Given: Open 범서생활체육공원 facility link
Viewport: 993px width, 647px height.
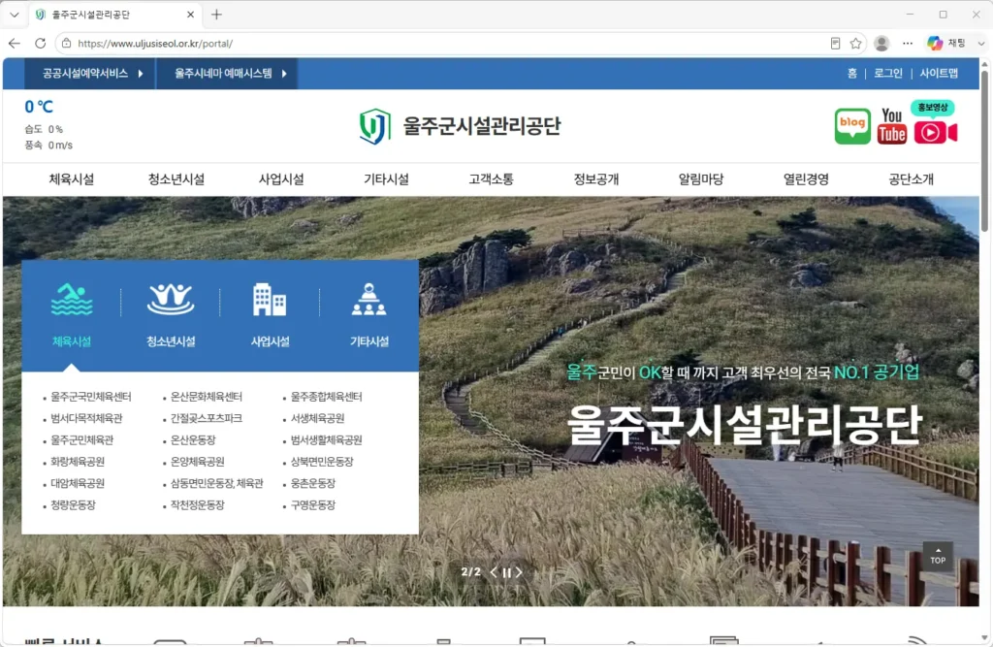Looking at the screenshot, I should pyautogui.click(x=326, y=439).
